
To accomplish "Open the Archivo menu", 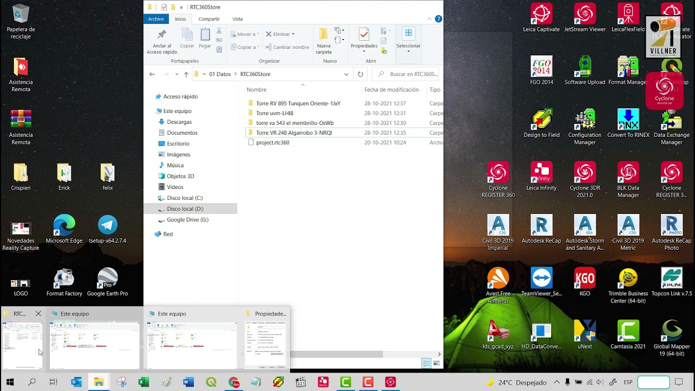I will click(x=156, y=19).
